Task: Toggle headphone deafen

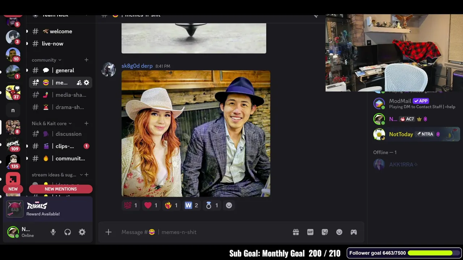Action: point(68,232)
